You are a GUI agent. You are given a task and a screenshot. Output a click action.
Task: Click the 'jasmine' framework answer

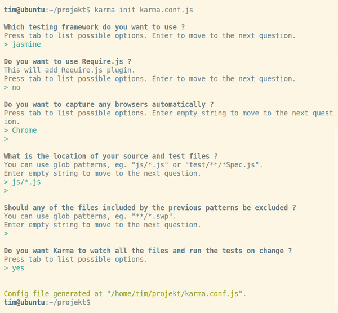(26, 44)
